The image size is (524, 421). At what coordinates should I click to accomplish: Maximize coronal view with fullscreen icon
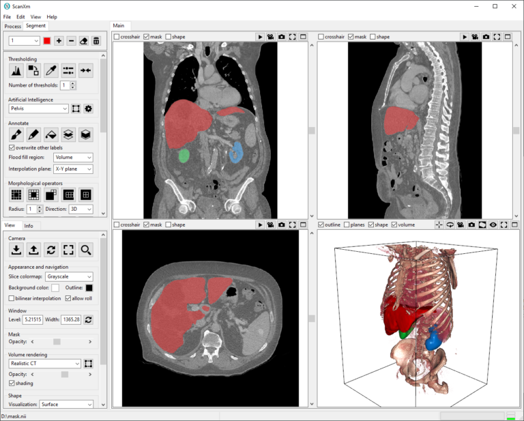click(292, 37)
